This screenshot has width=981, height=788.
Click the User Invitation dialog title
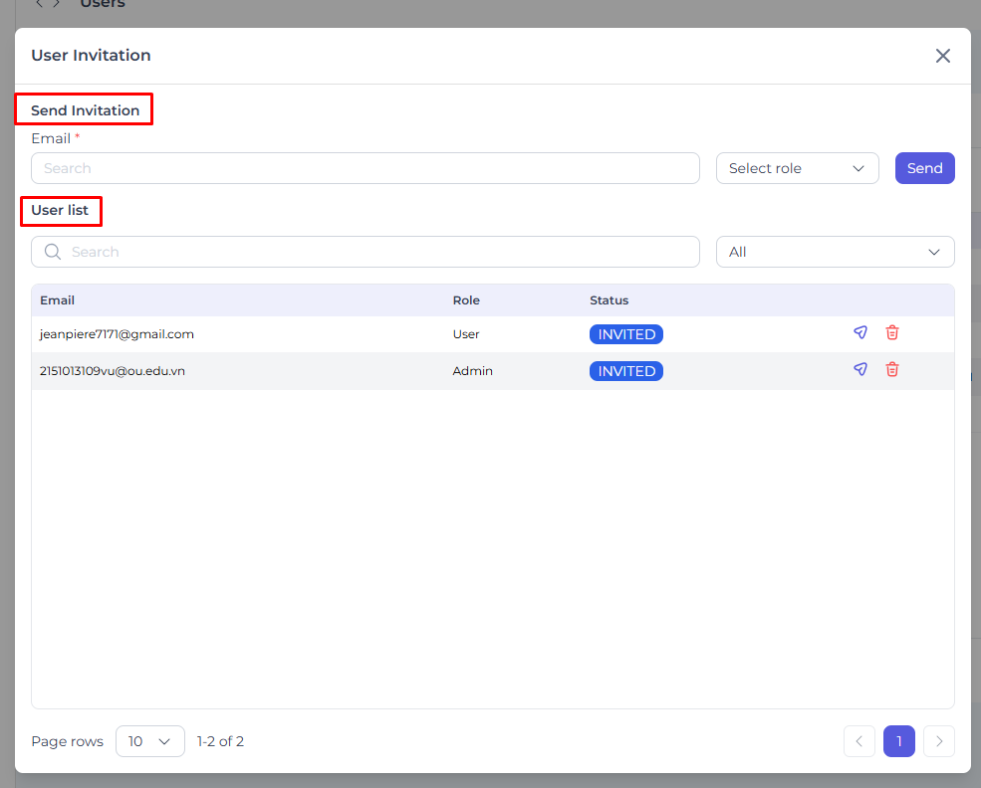[91, 56]
